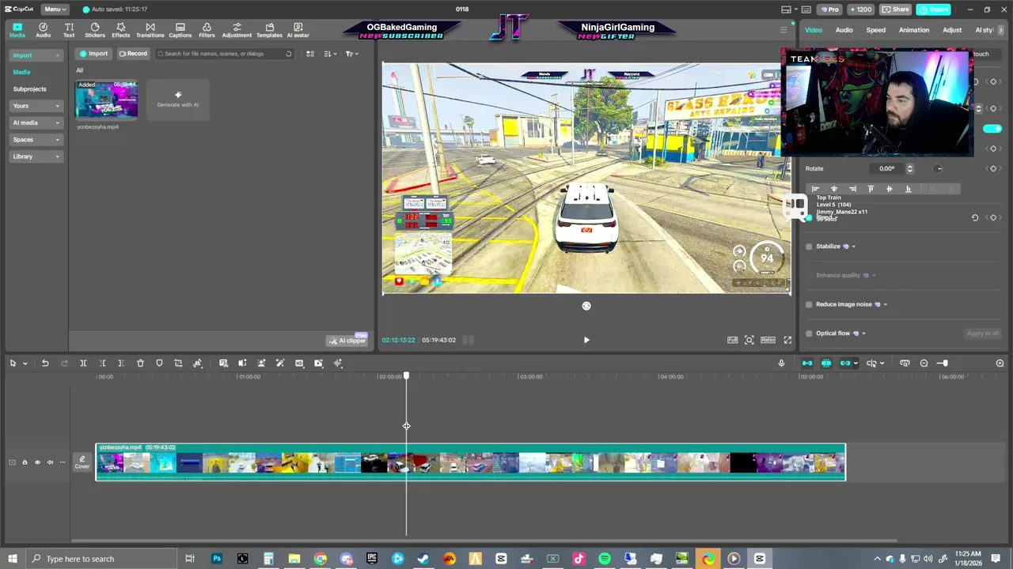Click the Rotate keyframe diamond icon
The width and height of the screenshot is (1013, 569).
(993, 168)
